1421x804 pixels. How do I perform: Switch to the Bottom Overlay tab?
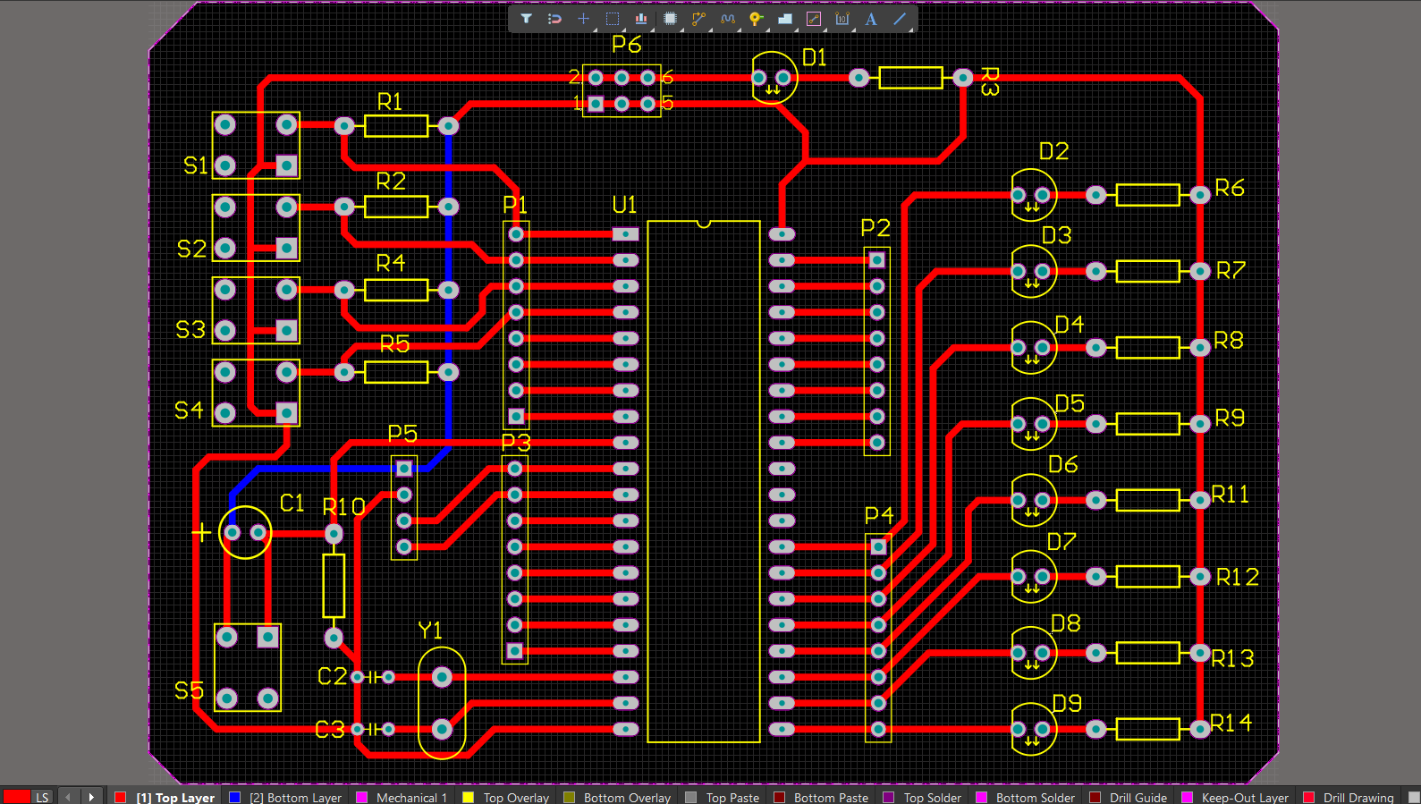pyautogui.click(x=627, y=798)
